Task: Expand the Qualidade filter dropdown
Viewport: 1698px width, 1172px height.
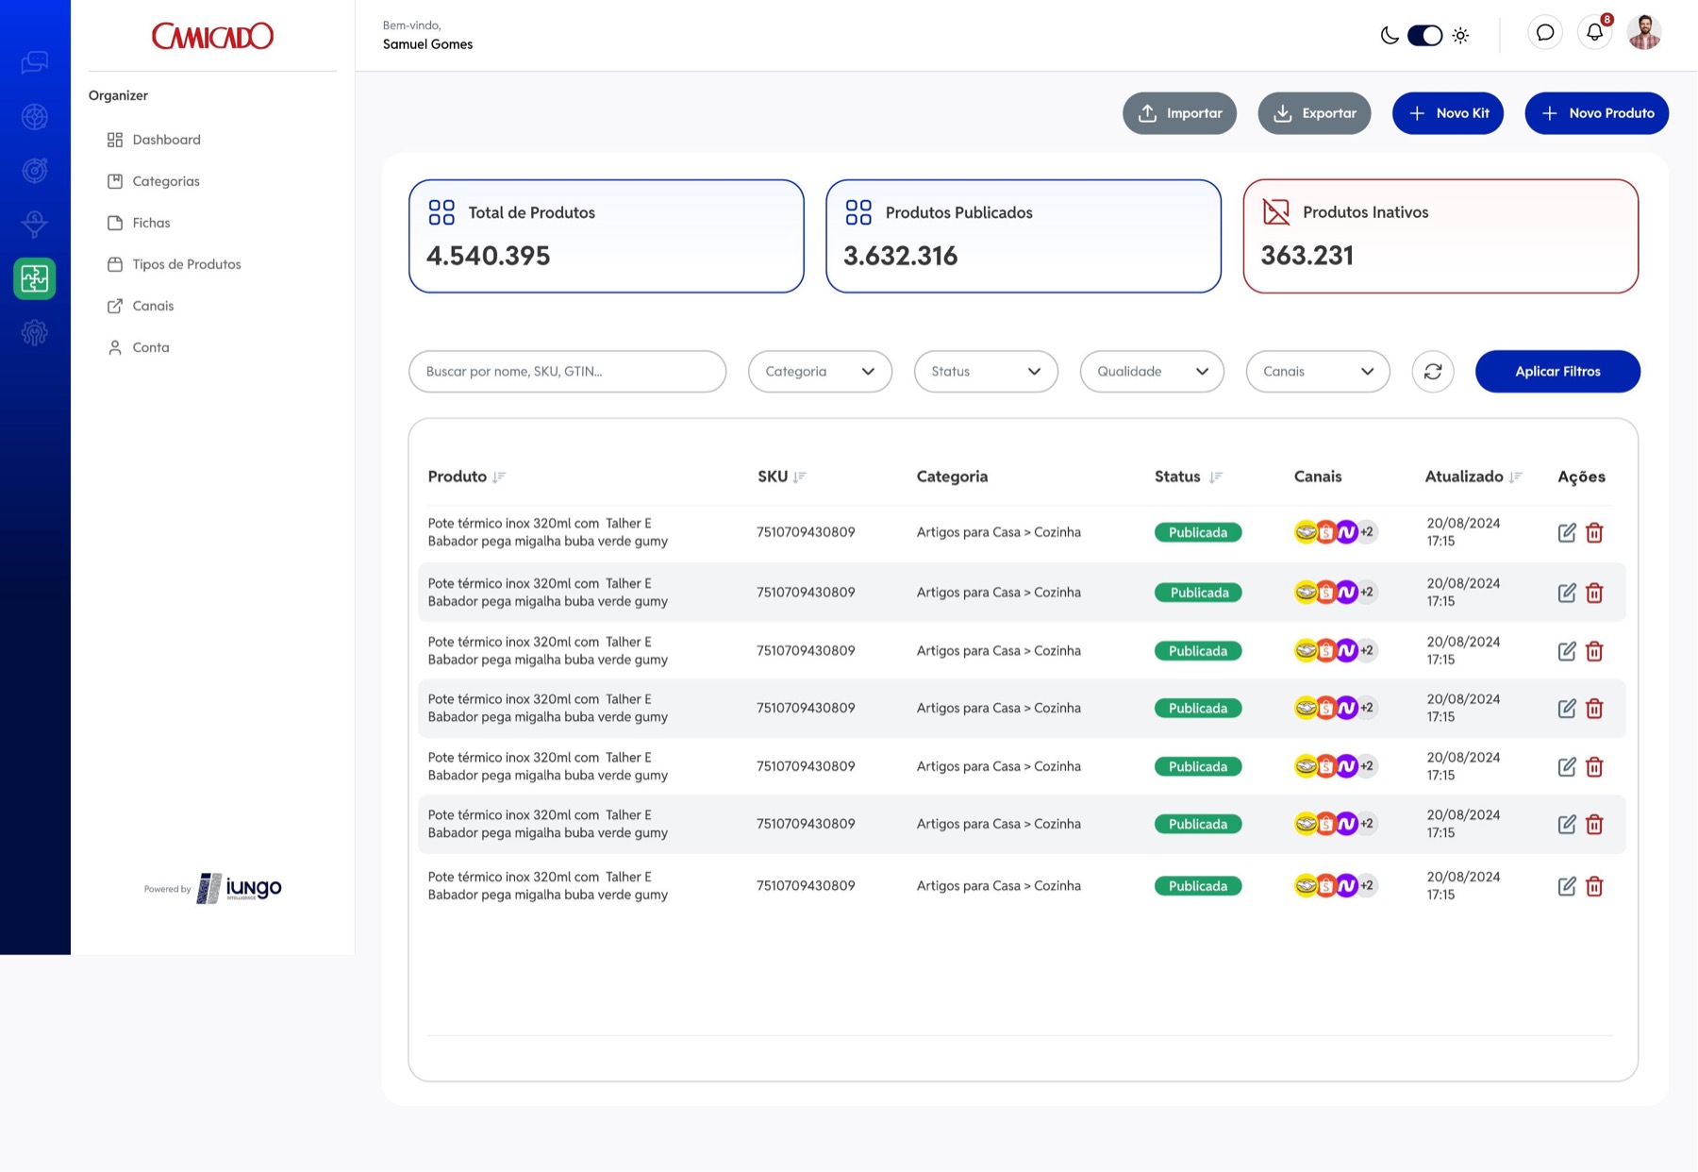Action: [x=1152, y=372]
